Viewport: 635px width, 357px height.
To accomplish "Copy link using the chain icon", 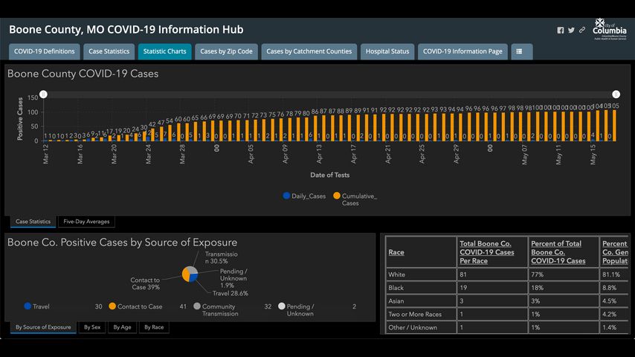I will click(x=582, y=30).
